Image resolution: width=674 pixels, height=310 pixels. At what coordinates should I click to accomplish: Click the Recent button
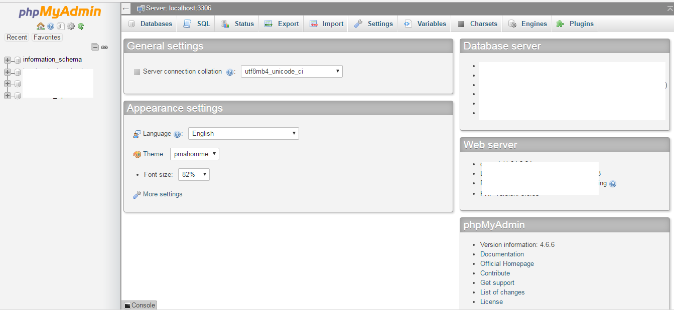(17, 38)
